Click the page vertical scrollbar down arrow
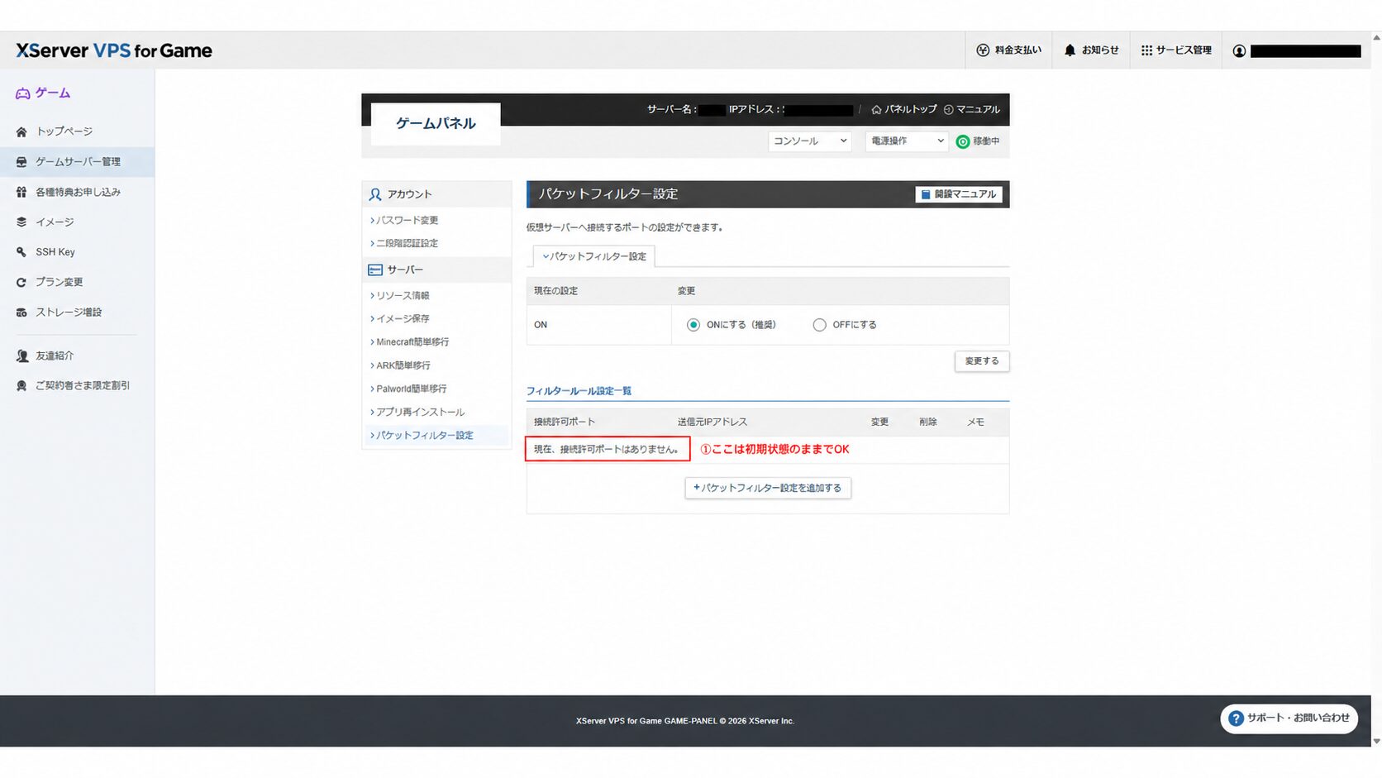The height and width of the screenshot is (778, 1382). [1376, 741]
